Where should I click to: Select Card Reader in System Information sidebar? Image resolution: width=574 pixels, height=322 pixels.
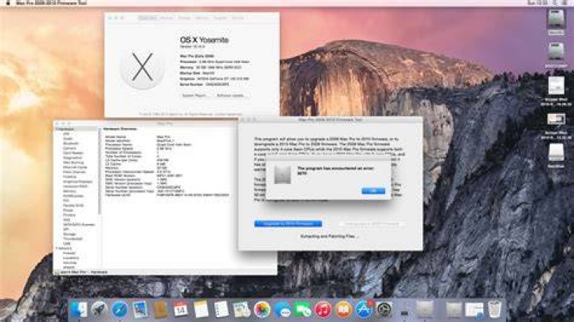coord(73,153)
